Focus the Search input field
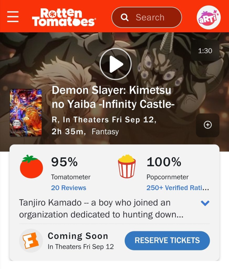 coord(147,17)
